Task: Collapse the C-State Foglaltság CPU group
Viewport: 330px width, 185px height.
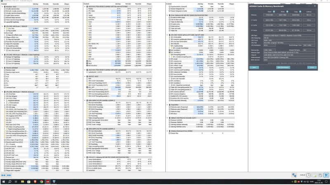Action: 2,55
